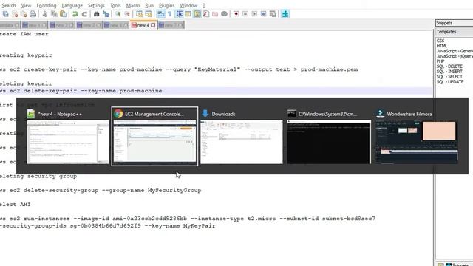Screen dimensions: 473x266
Task: Switch to the new 7 tab
Action: (x=171, y=25)
